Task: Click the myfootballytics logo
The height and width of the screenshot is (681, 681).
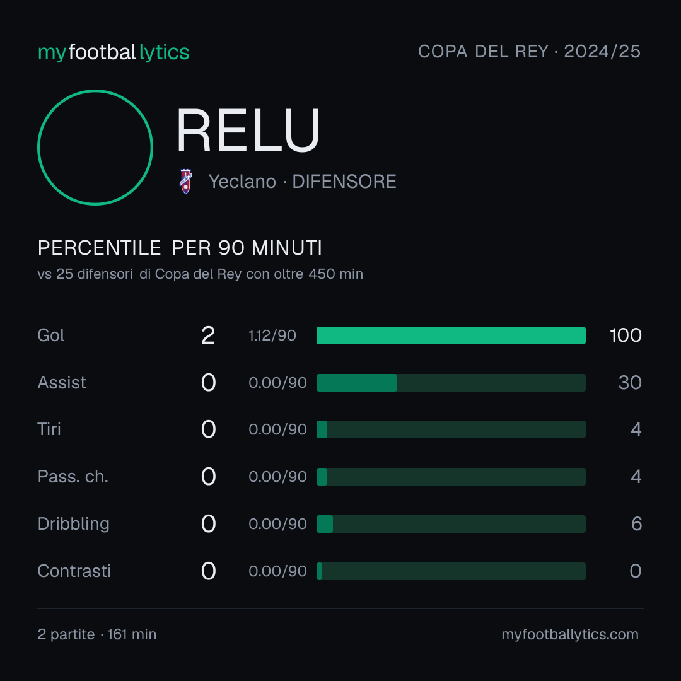Action: click(x=113, y=52)
